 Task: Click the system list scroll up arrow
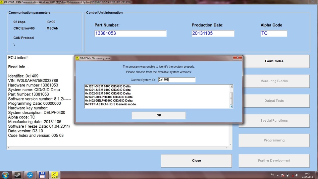pos(231,86)
